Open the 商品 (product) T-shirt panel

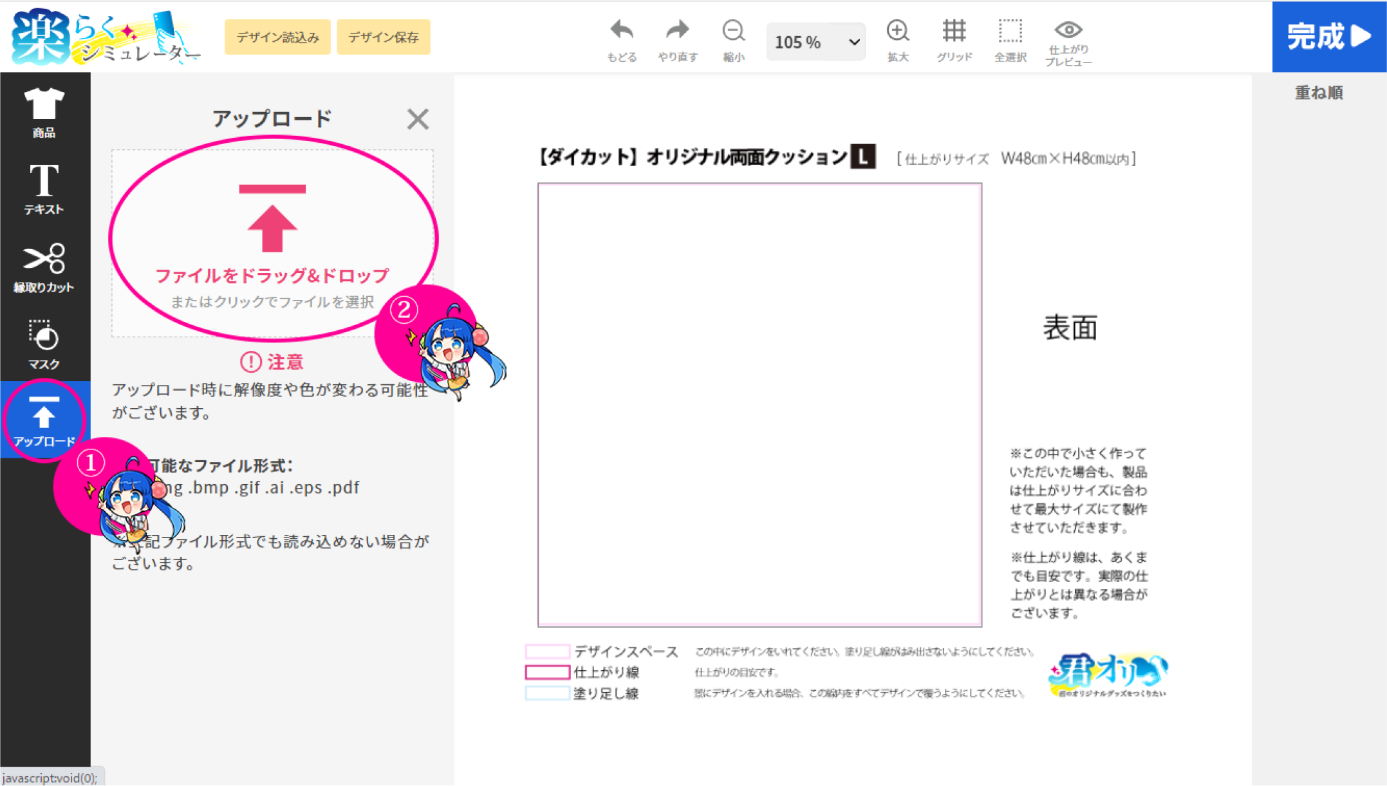44,112
